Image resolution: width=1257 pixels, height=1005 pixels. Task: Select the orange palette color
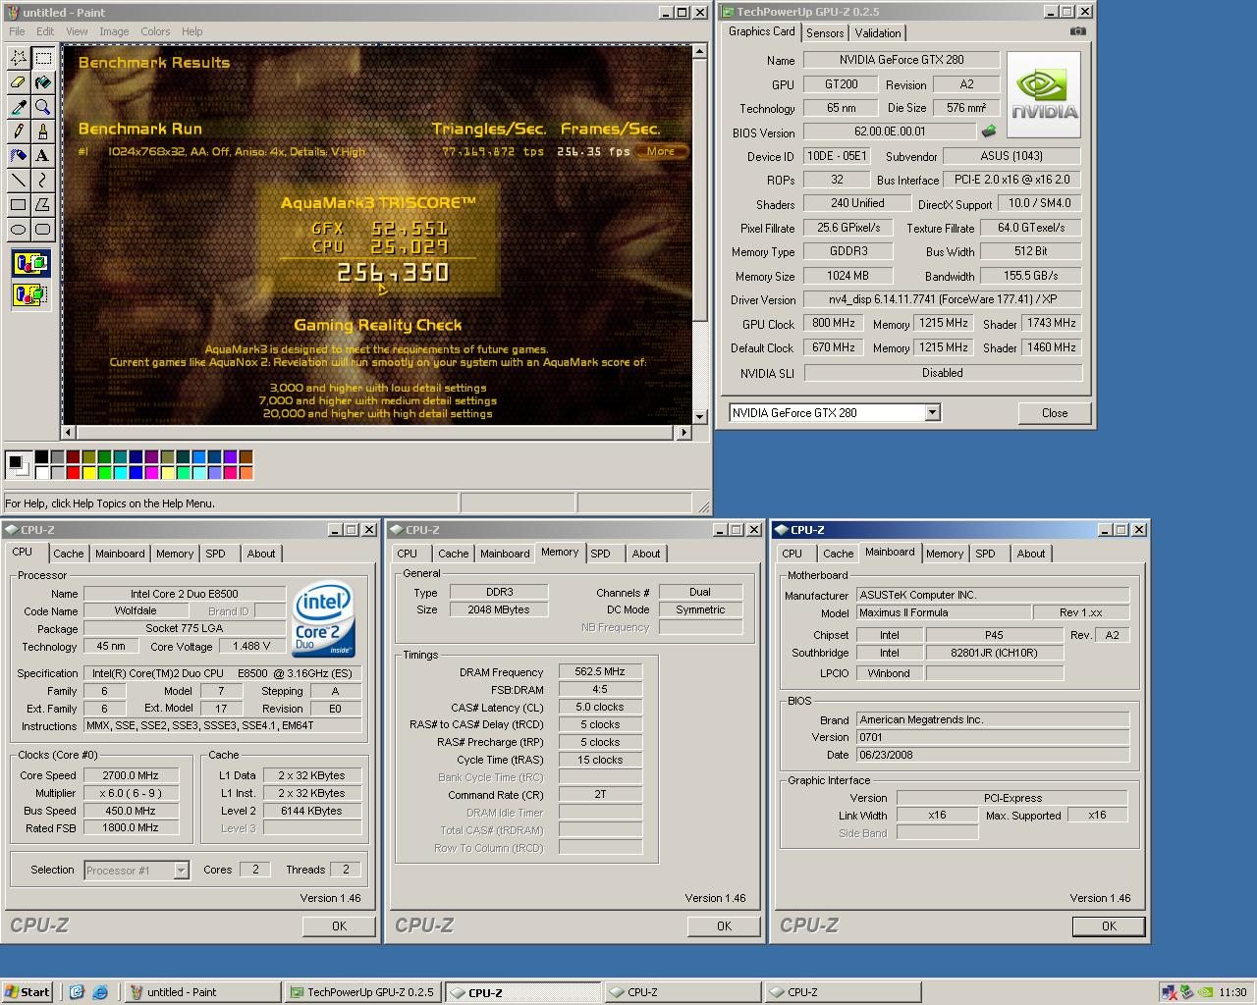click(246, 473)
